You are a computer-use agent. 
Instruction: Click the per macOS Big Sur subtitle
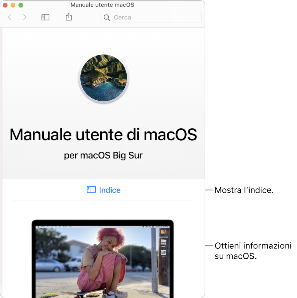pos(103,155)
